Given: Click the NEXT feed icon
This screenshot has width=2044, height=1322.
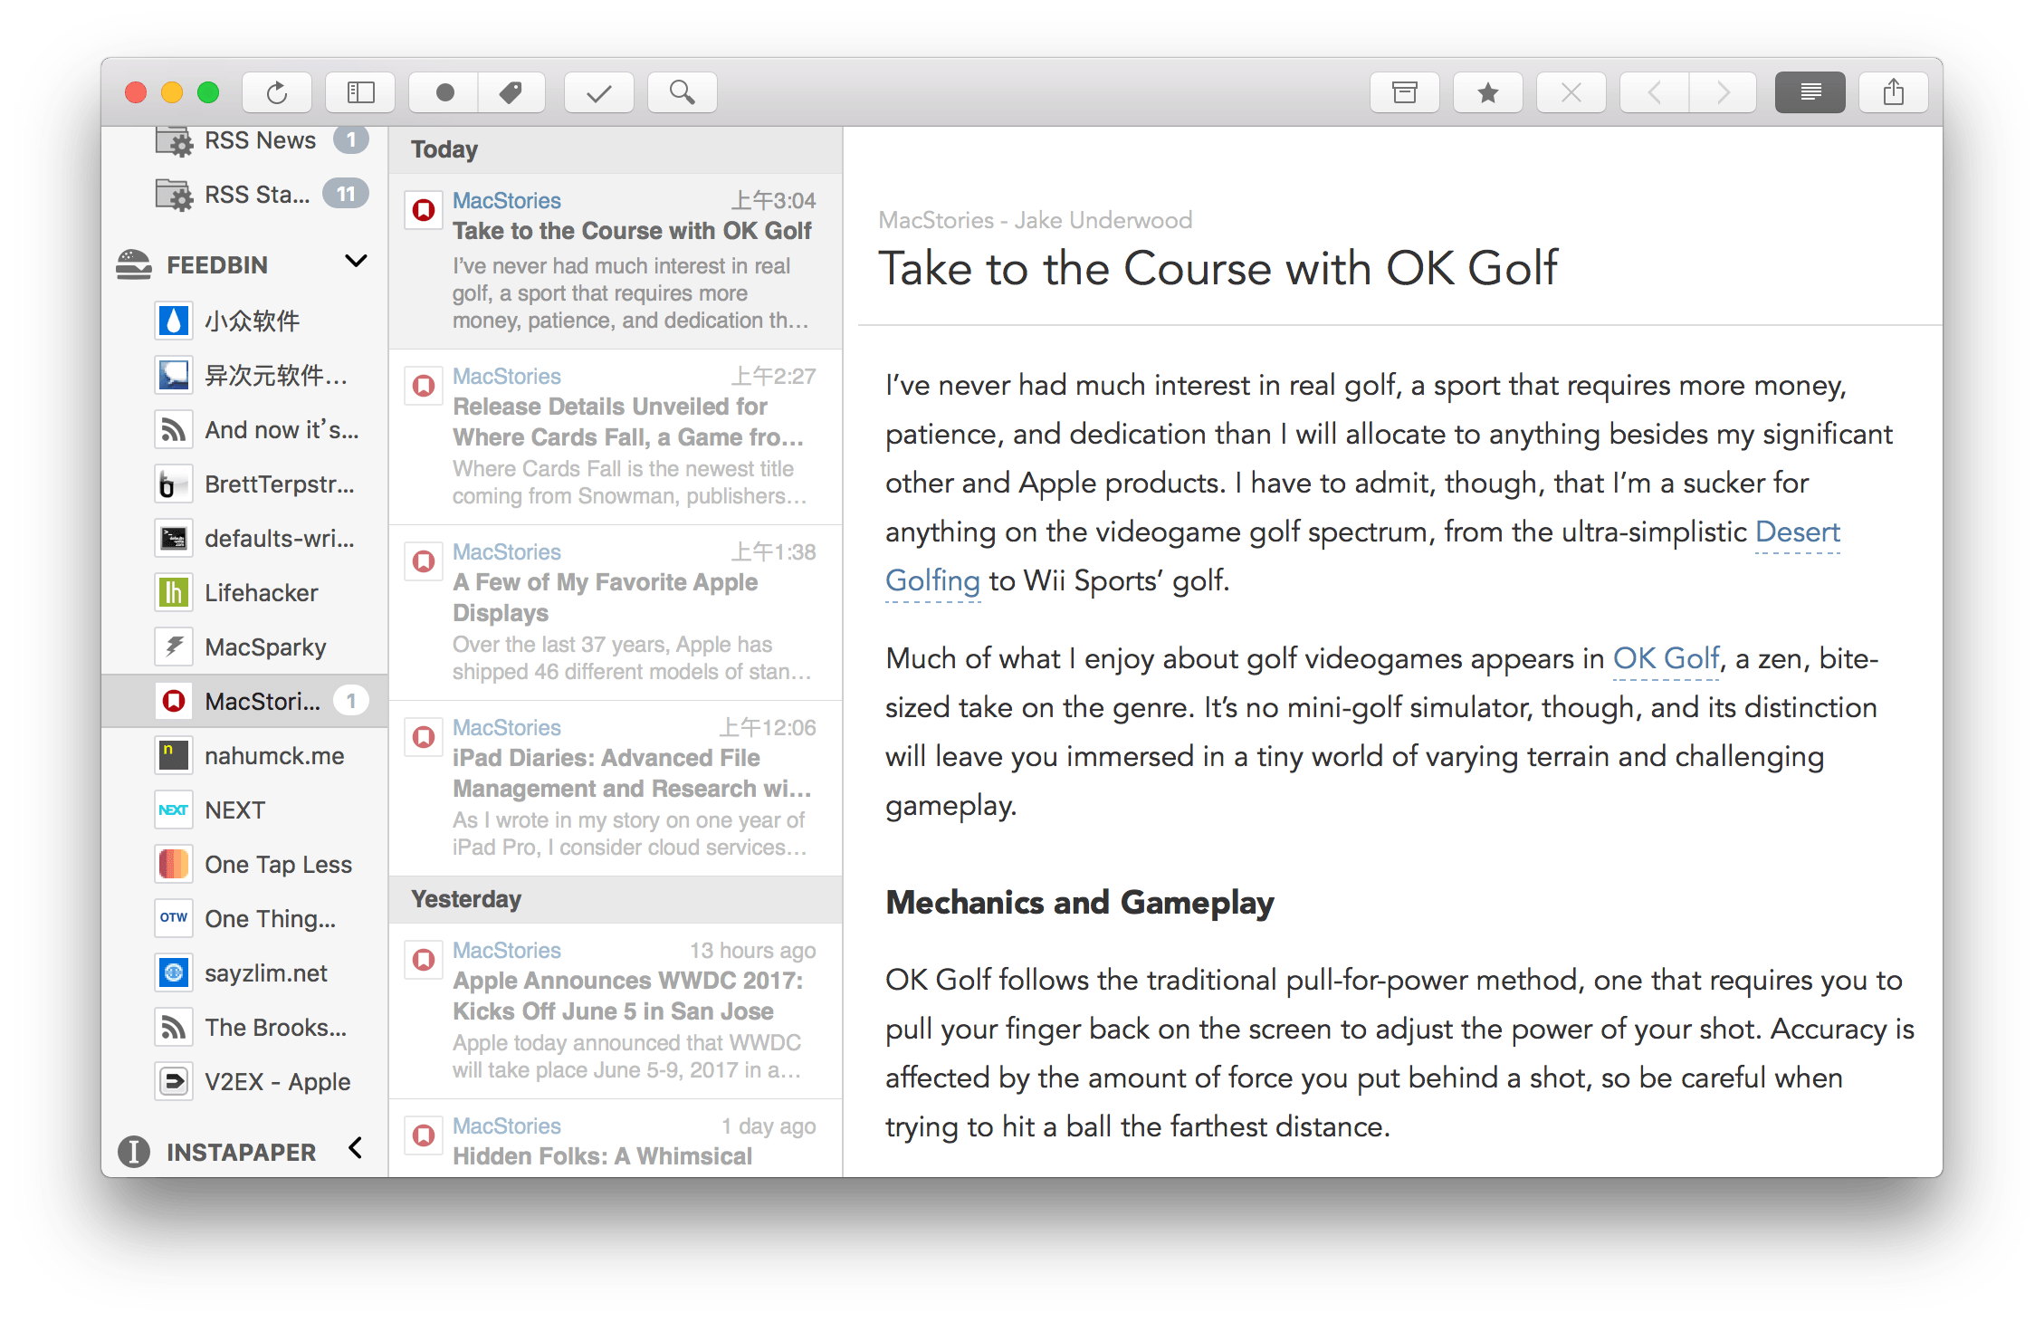Looking at the screenshot, I should coord(173,809).
